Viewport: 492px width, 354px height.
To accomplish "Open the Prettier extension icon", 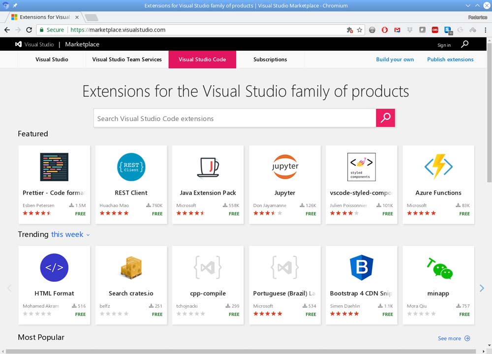I will click(x=54, y=167).
